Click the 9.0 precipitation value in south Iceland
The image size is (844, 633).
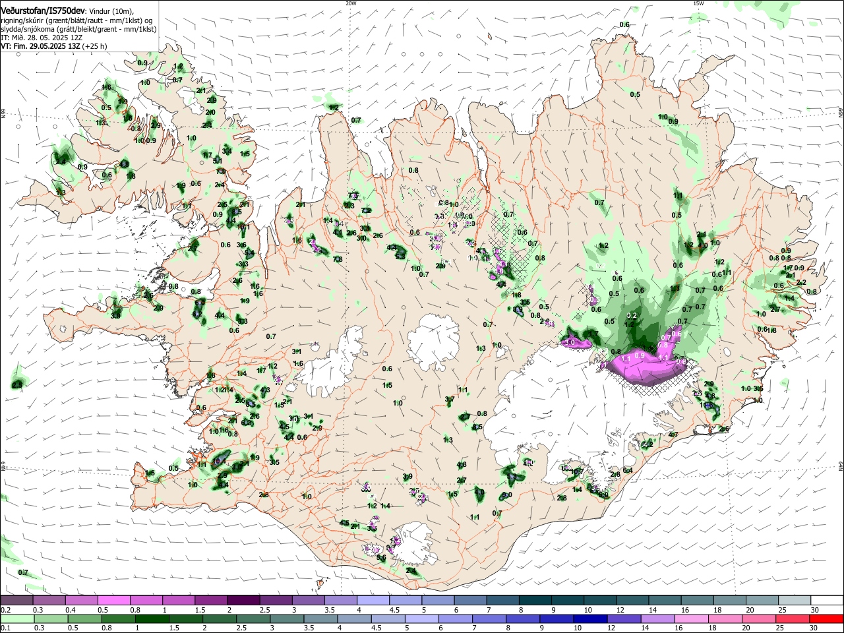click(x=507, y=495)
